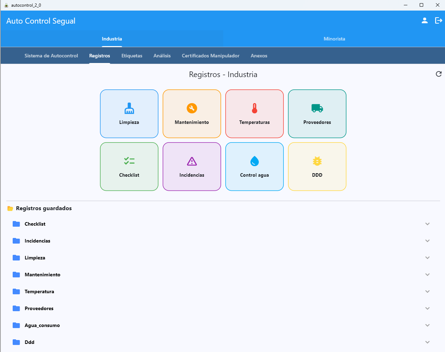Screen dimensions: 445x352
Task: Expand the Ddd saved records chevron
Action: 427,342
